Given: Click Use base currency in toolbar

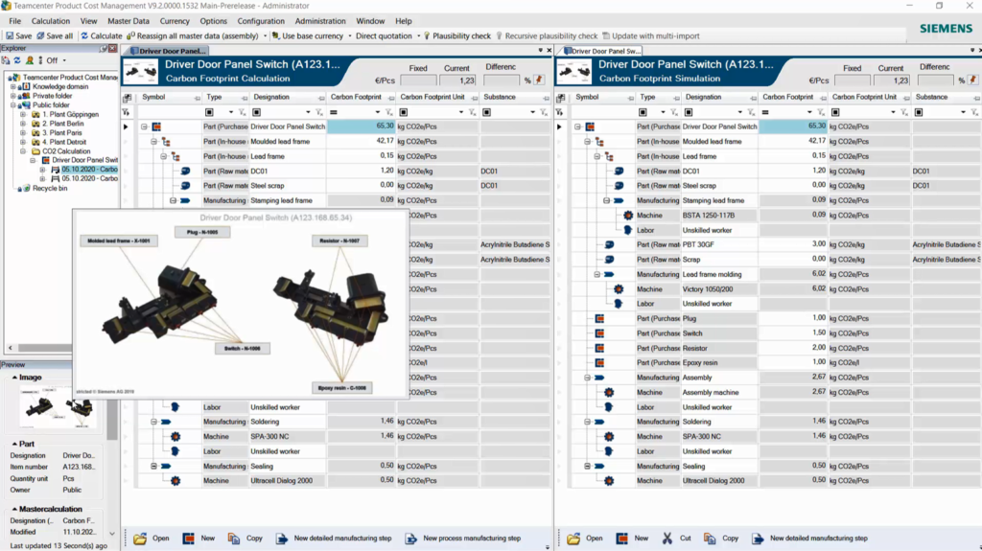Looking at the screenshot, I should click(308, 35).
